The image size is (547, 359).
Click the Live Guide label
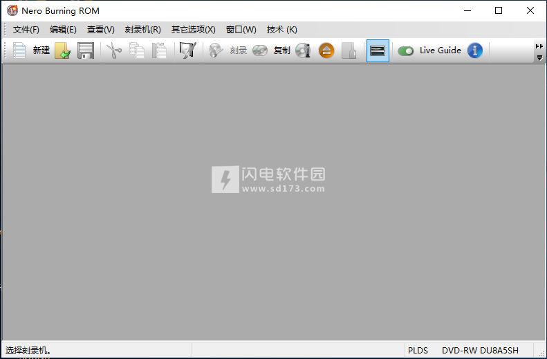click(x=441, y=50)
